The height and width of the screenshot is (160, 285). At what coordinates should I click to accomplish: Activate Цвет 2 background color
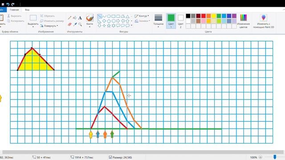pyautogui.click(x=180, y=21)
